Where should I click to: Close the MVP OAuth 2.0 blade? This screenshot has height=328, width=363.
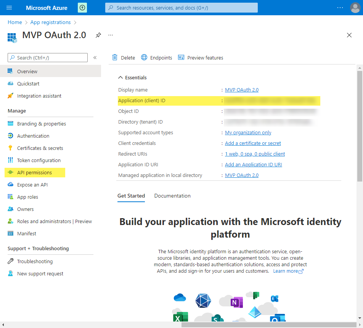point(349,35)
